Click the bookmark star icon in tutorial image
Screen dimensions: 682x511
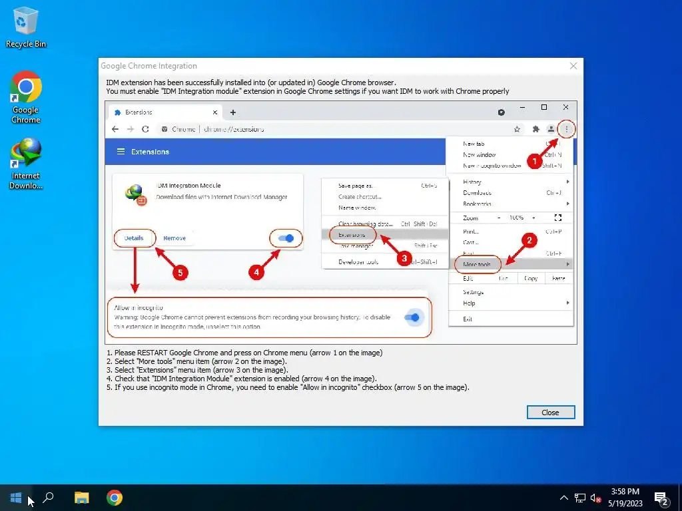(x=517, y=129)
